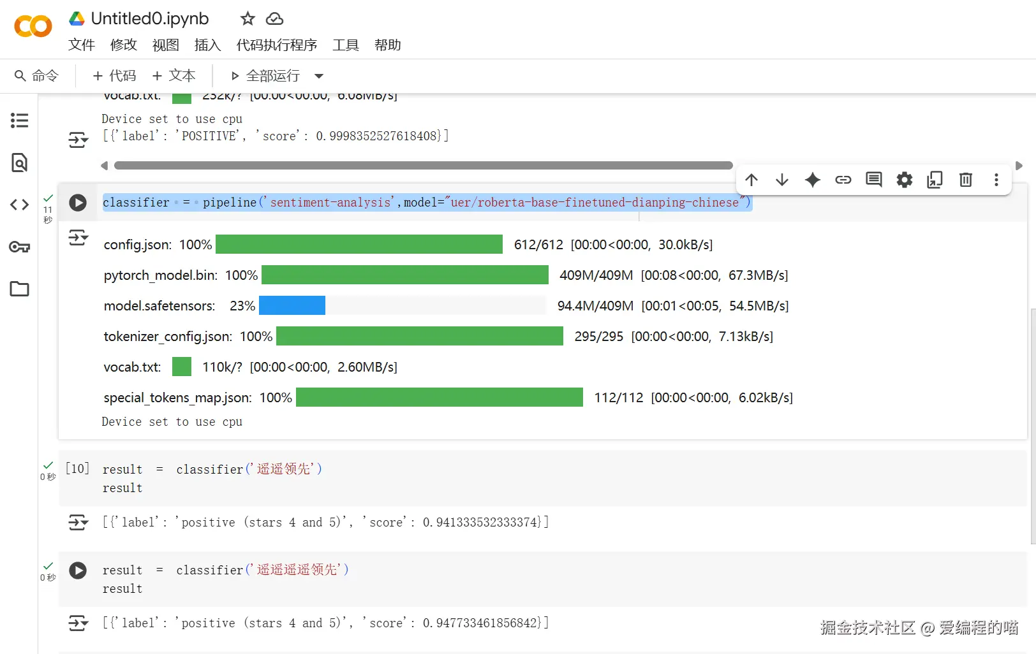Open editor settings gear in cell toolbar
1036x654 pixels.
pos(905,180)
